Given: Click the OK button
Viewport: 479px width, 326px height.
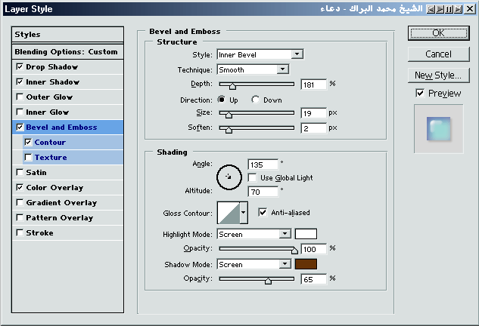Looking at the screenshot, I should pyautogui.click(x=439, y=33).
